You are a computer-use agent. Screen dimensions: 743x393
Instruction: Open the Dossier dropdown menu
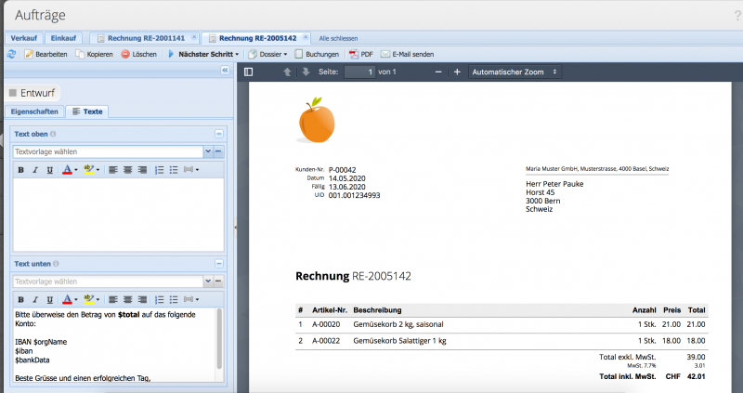coord(267,54)
